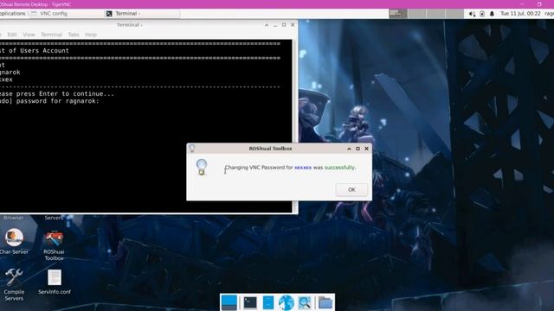Maximize the Terminal window
This screenshot has width=554, height=311.
(284, 25)
